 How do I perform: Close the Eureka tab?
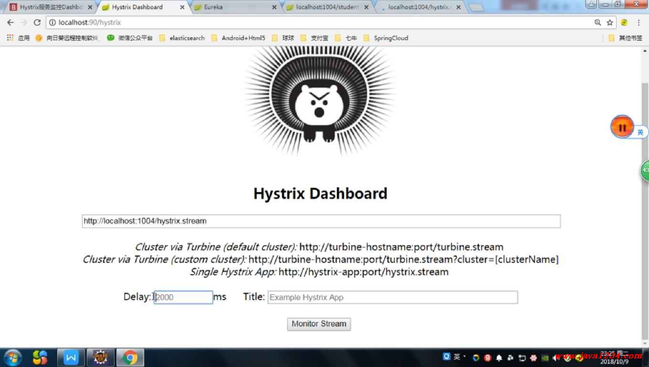click(x=274, y=7)
